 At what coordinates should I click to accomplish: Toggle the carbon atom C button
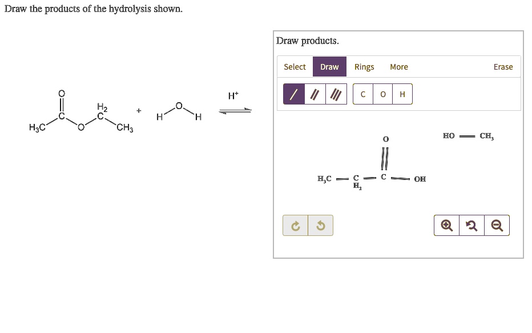coord(363,94)
